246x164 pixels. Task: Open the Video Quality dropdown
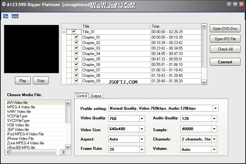tap(142, 119)
